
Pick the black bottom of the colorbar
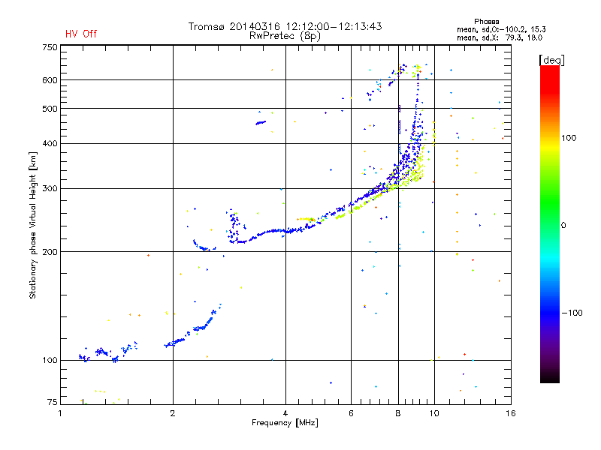pyautogui.click(x=549, y=378)
